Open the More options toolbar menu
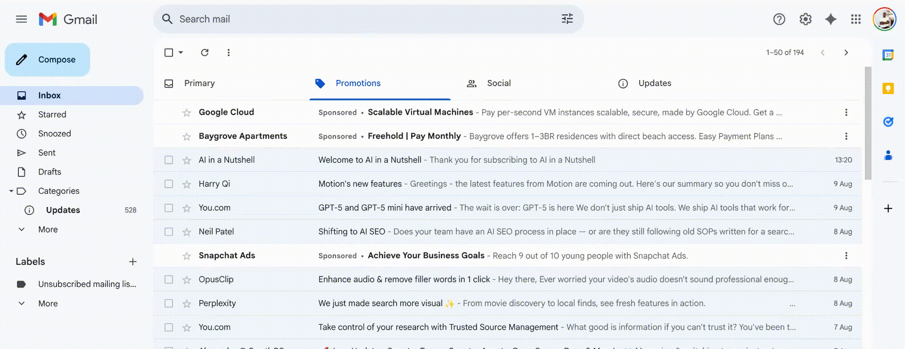Image resolution: width=905 pixels, height=349 pixels. coord(229,53)
